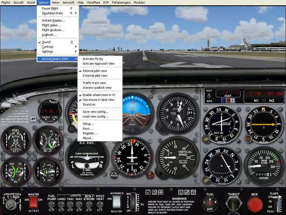
Task: Click the red MIX mixture knob
Action: 255,204
